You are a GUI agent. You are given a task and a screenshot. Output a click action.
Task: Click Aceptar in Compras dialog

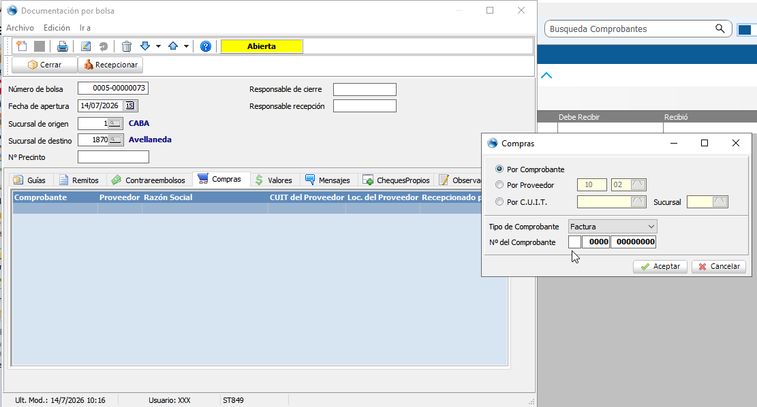pos(660,266)
